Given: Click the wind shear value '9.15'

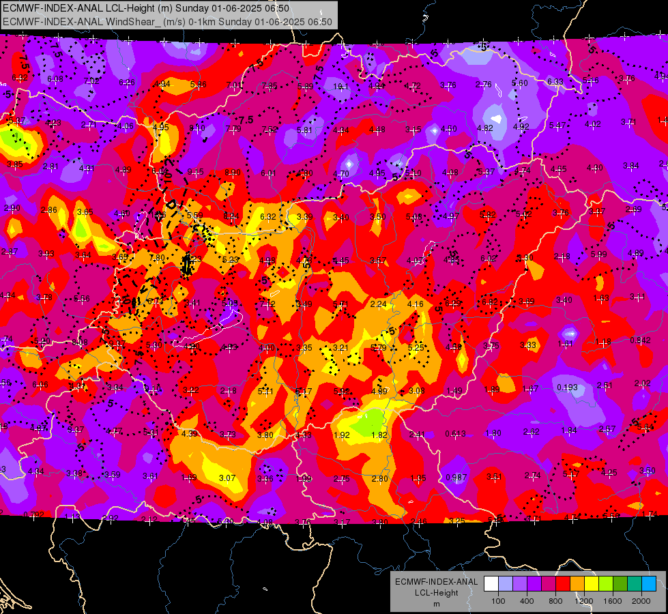Looking at the screenshot, I should pos(195,172).
